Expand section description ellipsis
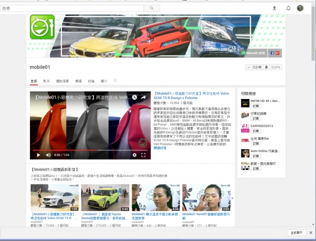The width and height of the screenshot is (316, 241). tap(78, 179)
